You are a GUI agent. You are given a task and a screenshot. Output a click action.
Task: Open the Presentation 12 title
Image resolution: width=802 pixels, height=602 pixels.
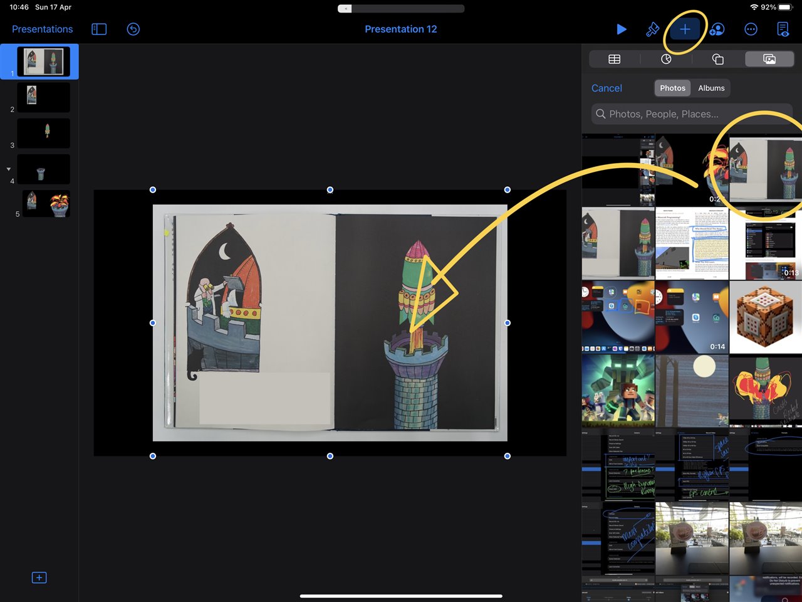pos(401,29)
